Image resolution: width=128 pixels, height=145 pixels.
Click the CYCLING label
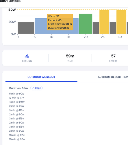click(x=27, y=61)
